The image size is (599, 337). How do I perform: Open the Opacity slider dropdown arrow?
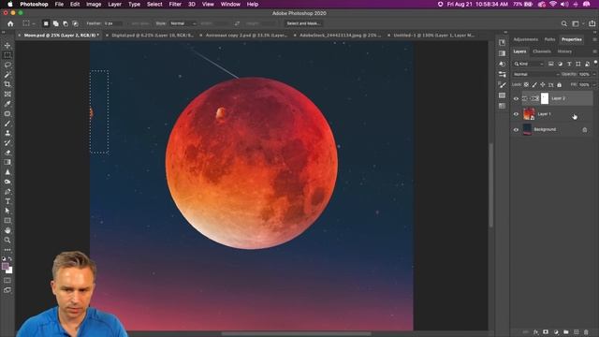pyautogui.click(x=593, y=74)
